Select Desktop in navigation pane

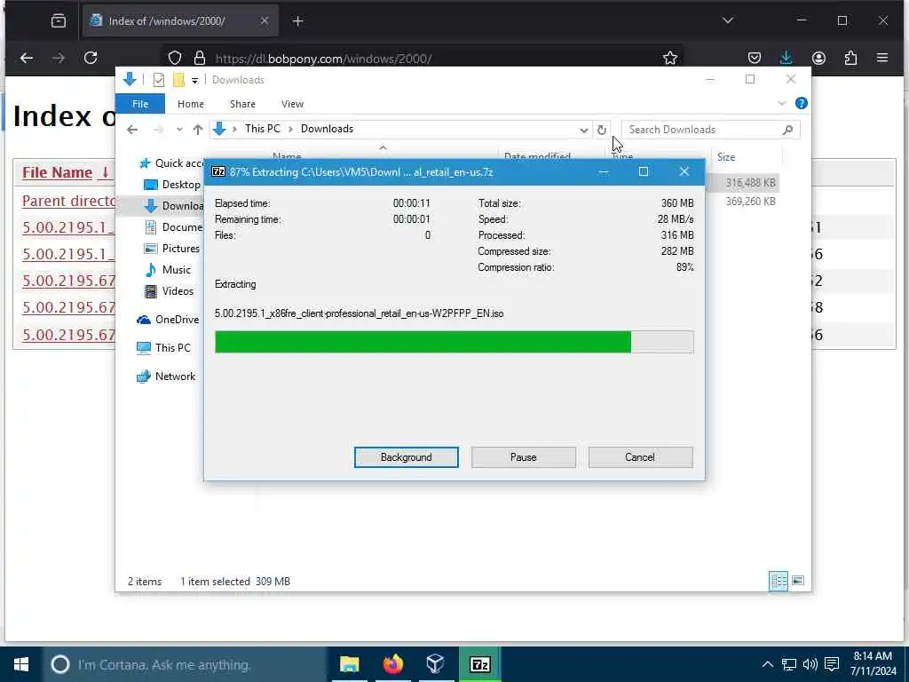[173, 185]
